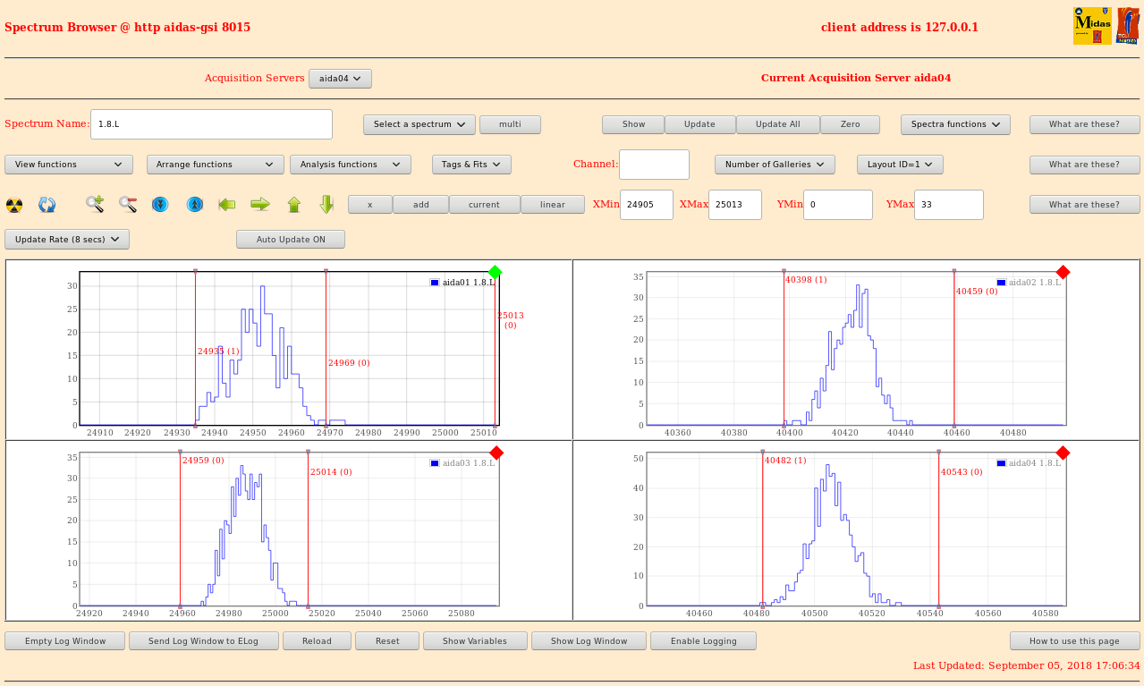Click the radiation hazard icon
Screen dimensions: 1144x686
[x=14, y=205]
